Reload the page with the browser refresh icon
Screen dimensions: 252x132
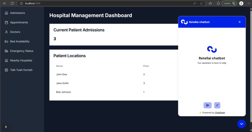[x=12, y=3]
